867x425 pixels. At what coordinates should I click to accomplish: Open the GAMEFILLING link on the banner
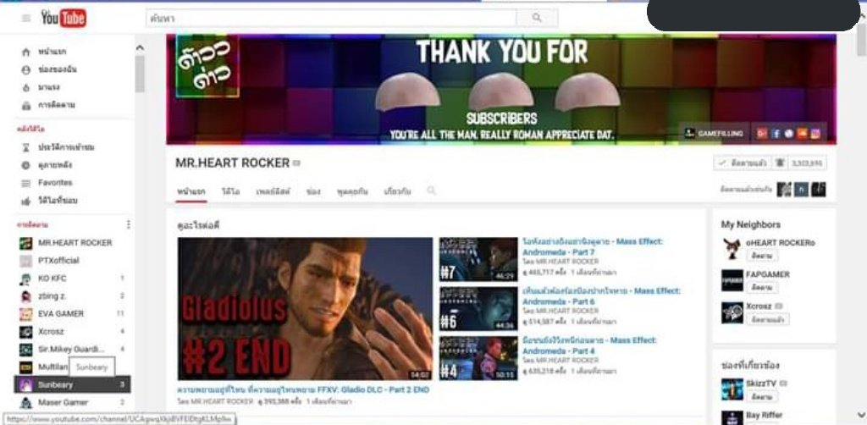(713, 133)
